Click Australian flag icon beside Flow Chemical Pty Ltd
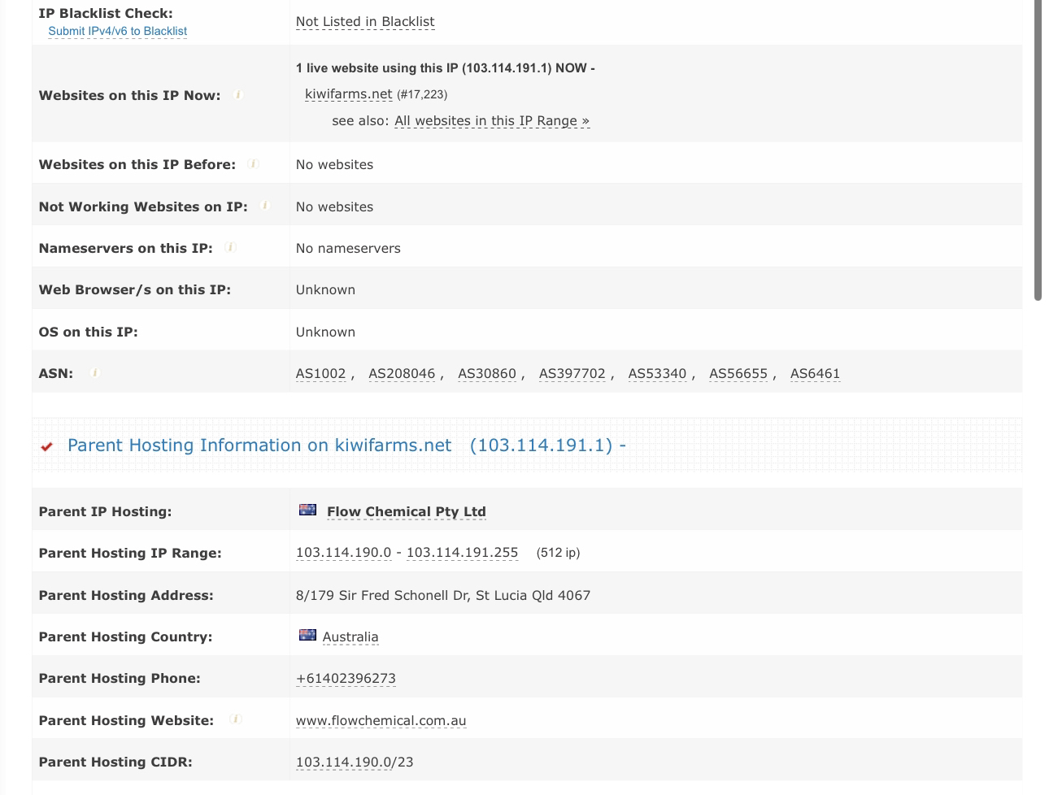The height and width of the screenshot is (795, 1049). pos(307,510)
